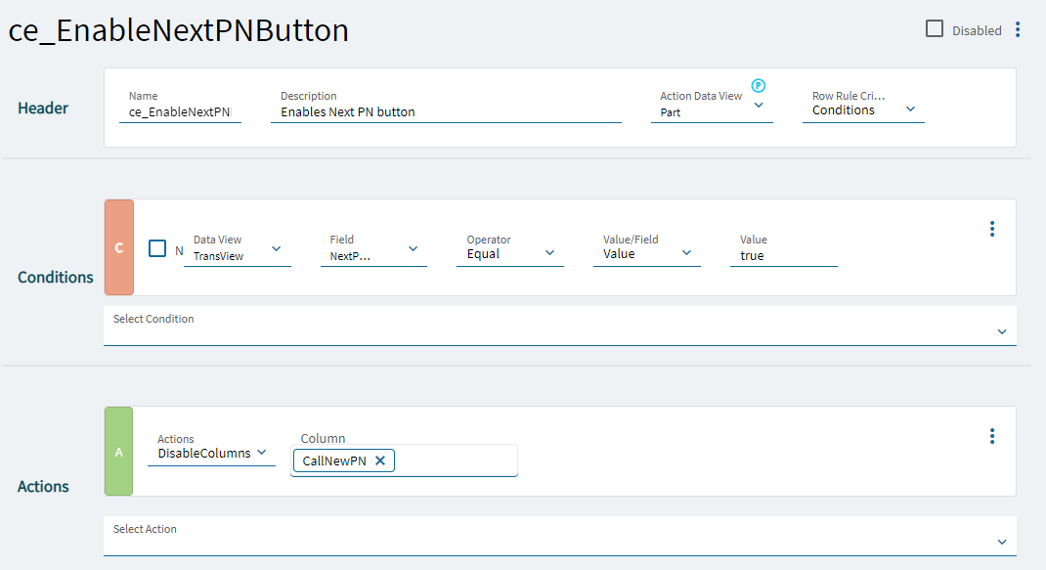Expand the Action Data View dropdown
This screenshot has height=570, width=1046.
(760, 106)
